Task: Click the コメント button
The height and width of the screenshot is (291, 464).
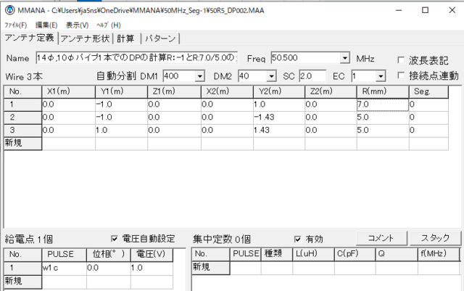Action: click(381, 238)
